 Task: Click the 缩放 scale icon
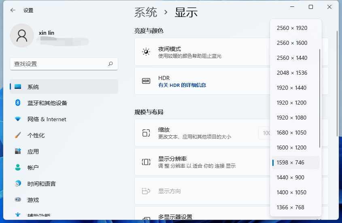click(146, 133)
